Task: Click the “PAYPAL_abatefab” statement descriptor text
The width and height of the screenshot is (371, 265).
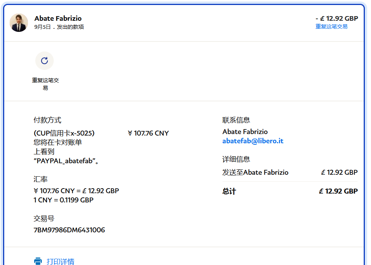Action: (x=67, y=161)
